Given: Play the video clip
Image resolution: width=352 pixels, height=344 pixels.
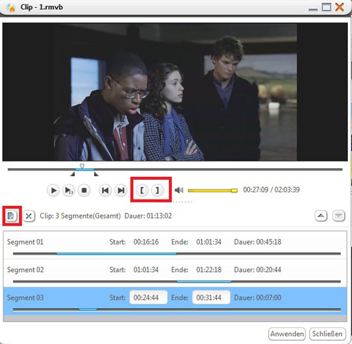Looking at the screenshot, I should (54, 190).
